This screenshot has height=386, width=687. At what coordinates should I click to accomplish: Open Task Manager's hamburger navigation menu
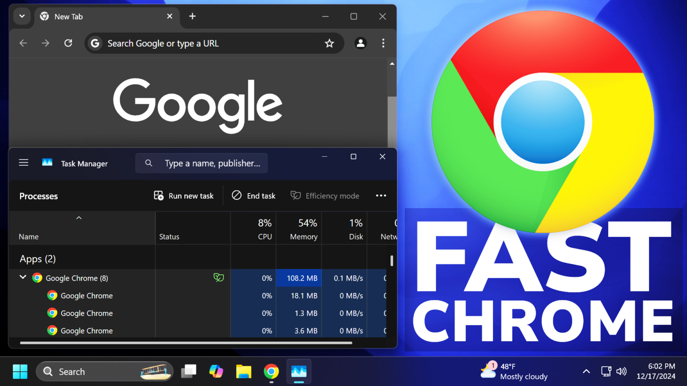click(23, 163)
